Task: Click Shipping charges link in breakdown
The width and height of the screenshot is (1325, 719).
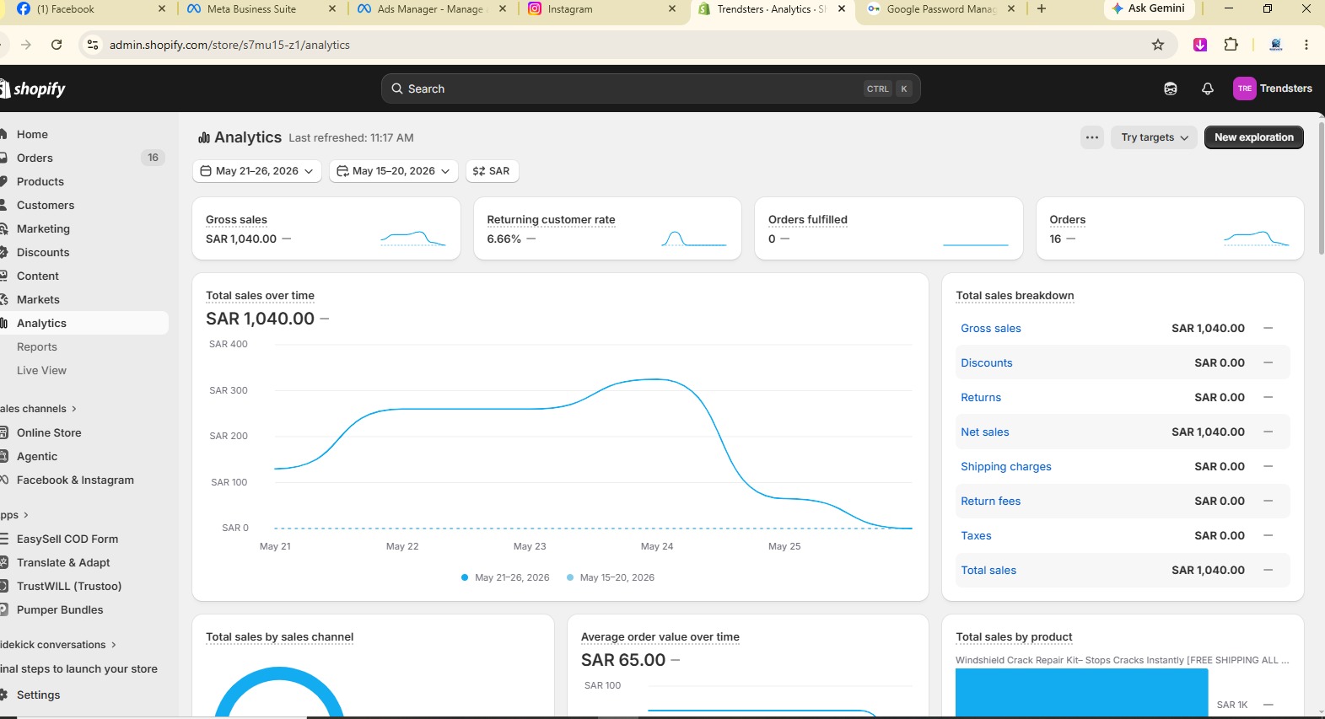Action: click(x=1006, y=467)
